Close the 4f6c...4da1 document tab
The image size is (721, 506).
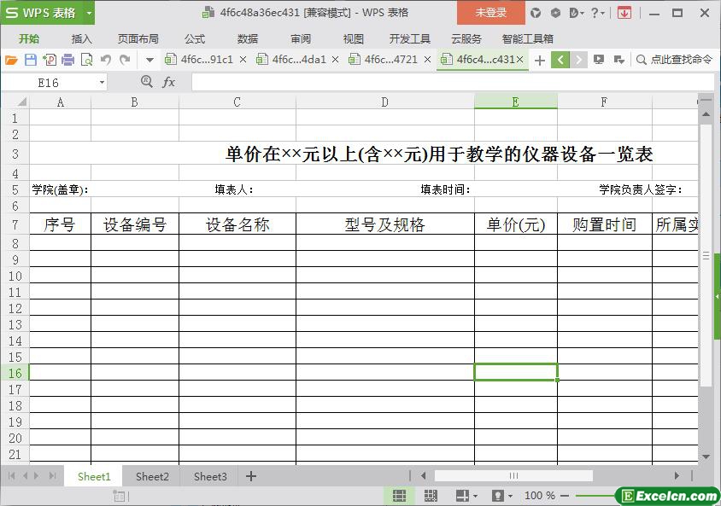[x=335, y=59]
